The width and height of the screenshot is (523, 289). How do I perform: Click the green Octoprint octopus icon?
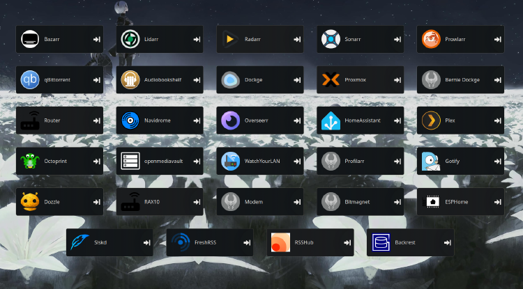click(30, 161)
